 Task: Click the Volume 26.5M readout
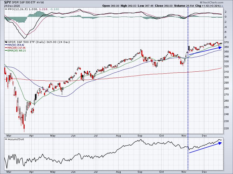184,6
